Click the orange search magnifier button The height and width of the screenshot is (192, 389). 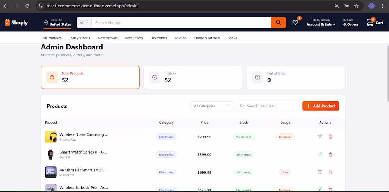click(278, 23)
